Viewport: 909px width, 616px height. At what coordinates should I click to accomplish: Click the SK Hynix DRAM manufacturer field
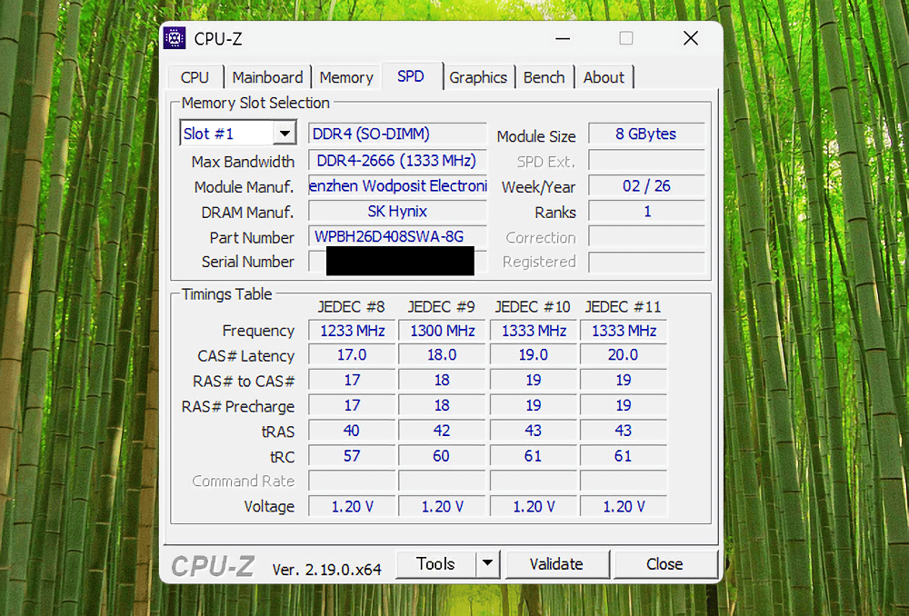[x=397, y=211]
